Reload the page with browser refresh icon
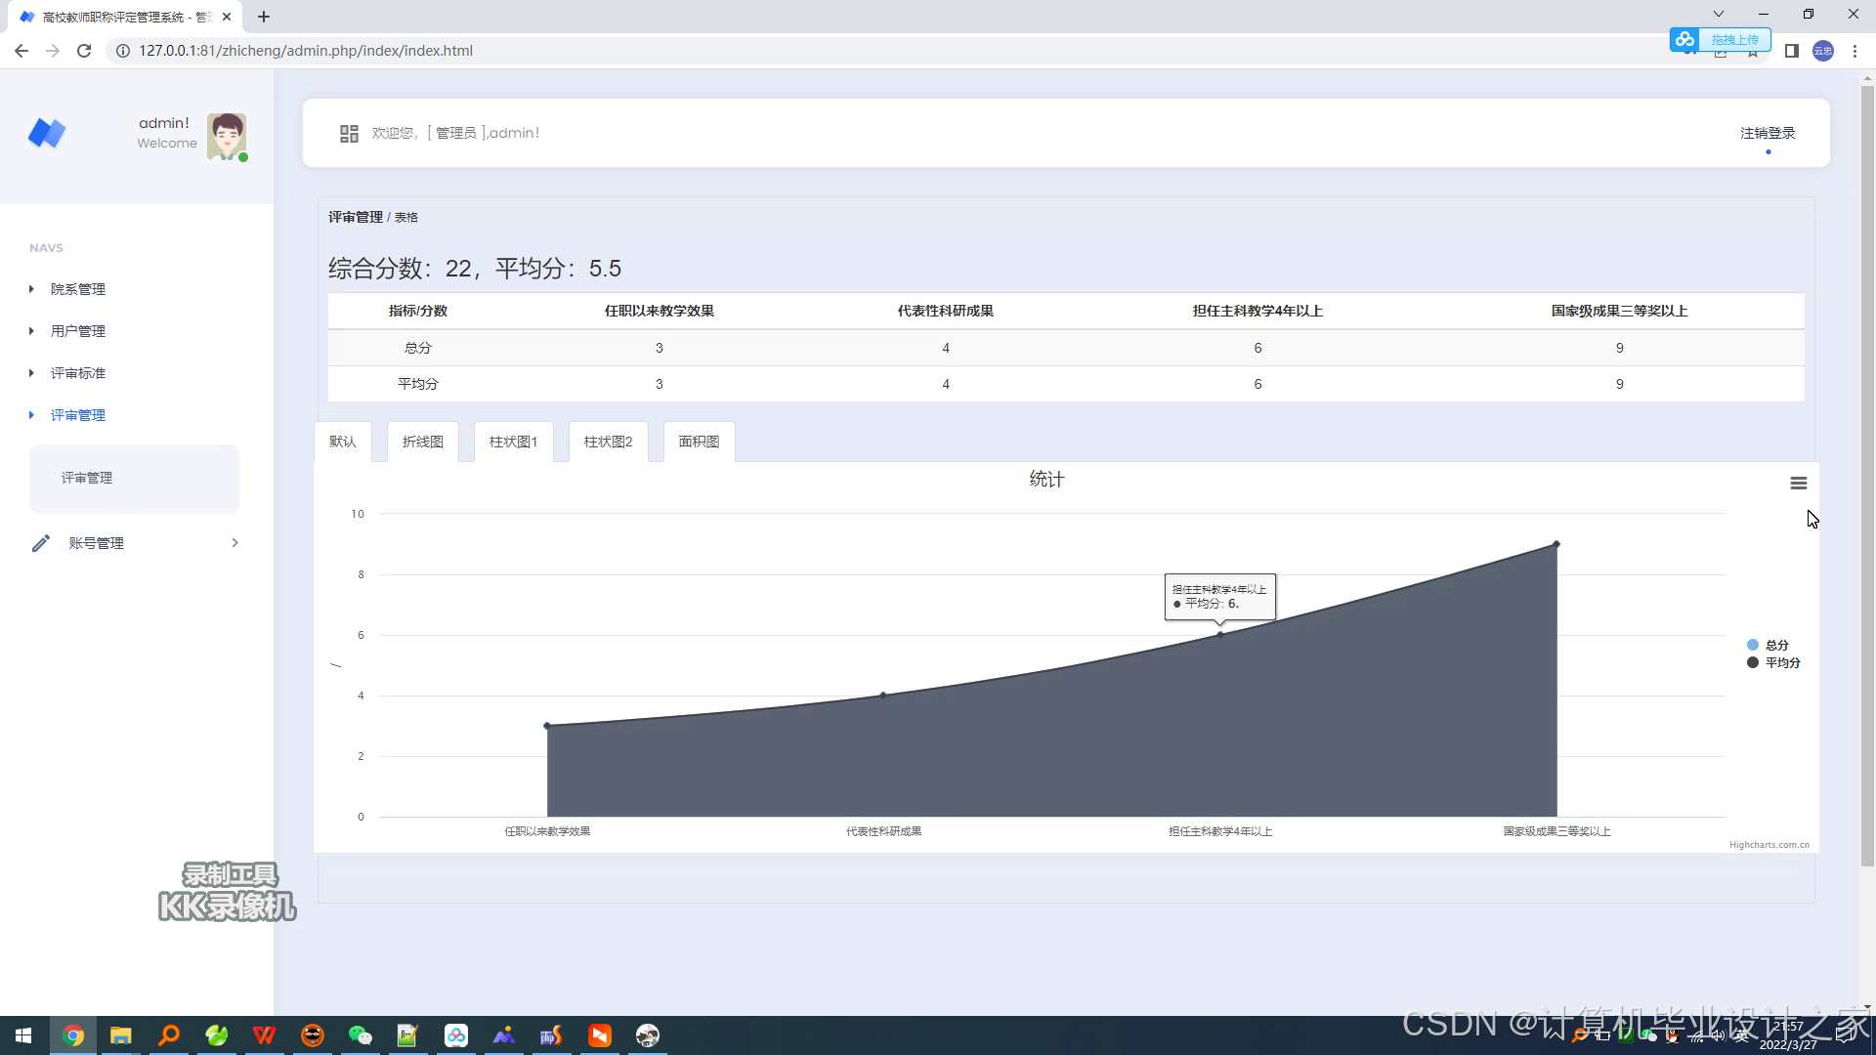The image size is (1876, 1055). [x=84, y=51]
